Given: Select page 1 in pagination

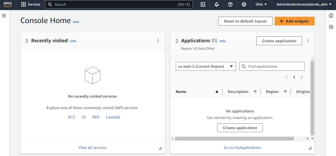Looking at the screenshot, I should click(x=294, y=77).
